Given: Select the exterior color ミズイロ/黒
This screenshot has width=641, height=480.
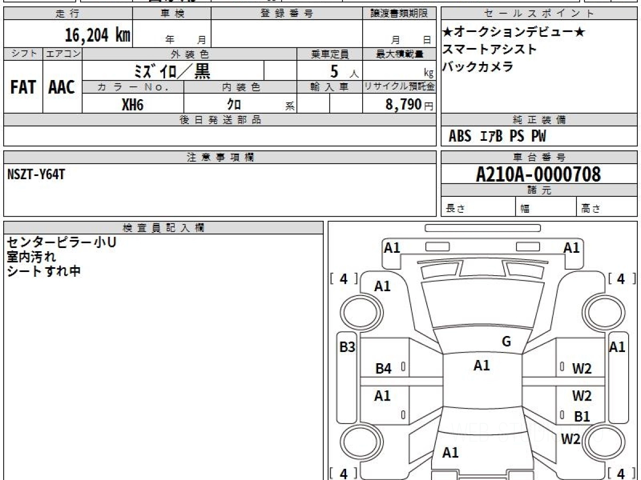Looking at the screenshot, I should point(172,70).
